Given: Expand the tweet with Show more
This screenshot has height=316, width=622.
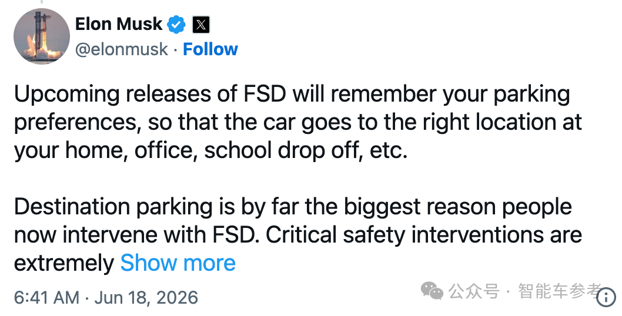Looking at the screenshot, I should (178, 263).
